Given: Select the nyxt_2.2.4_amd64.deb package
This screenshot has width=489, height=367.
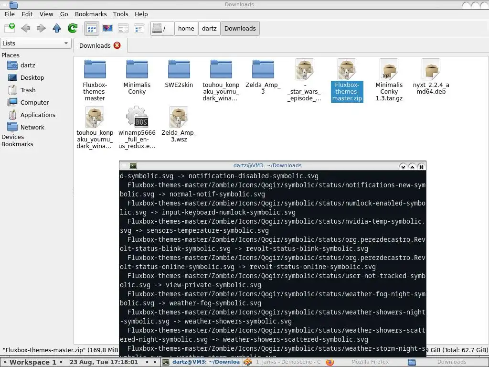Looking at the screenshot, I should tap(431, 77).
